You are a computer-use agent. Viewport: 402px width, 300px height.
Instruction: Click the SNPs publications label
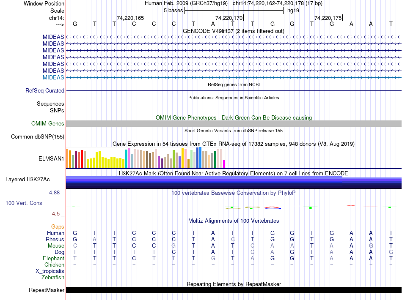click(57, 111)
